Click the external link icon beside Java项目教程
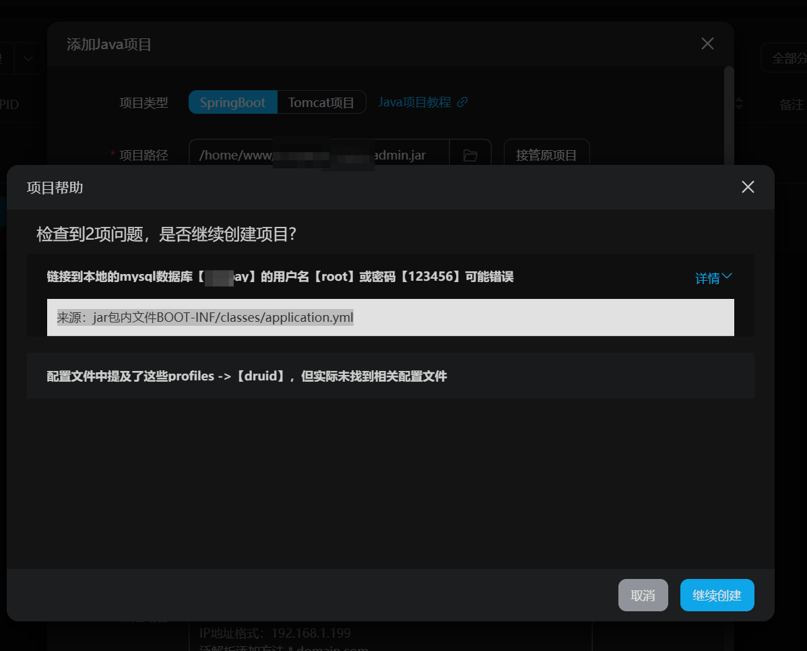Viewport: 807px width, 651px height. point(462,102)
